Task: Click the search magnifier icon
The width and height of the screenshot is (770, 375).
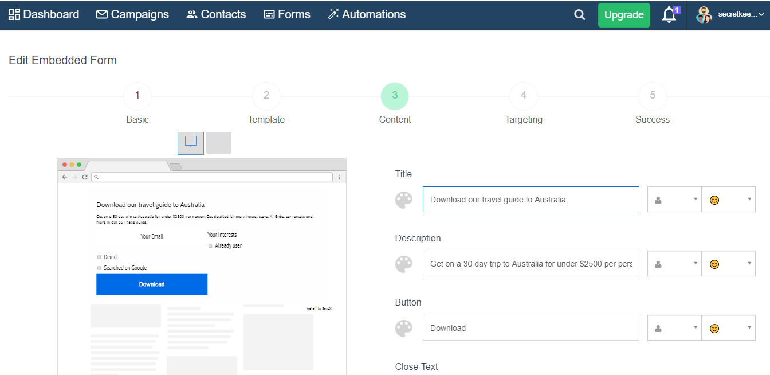Action: pos(579,15)
